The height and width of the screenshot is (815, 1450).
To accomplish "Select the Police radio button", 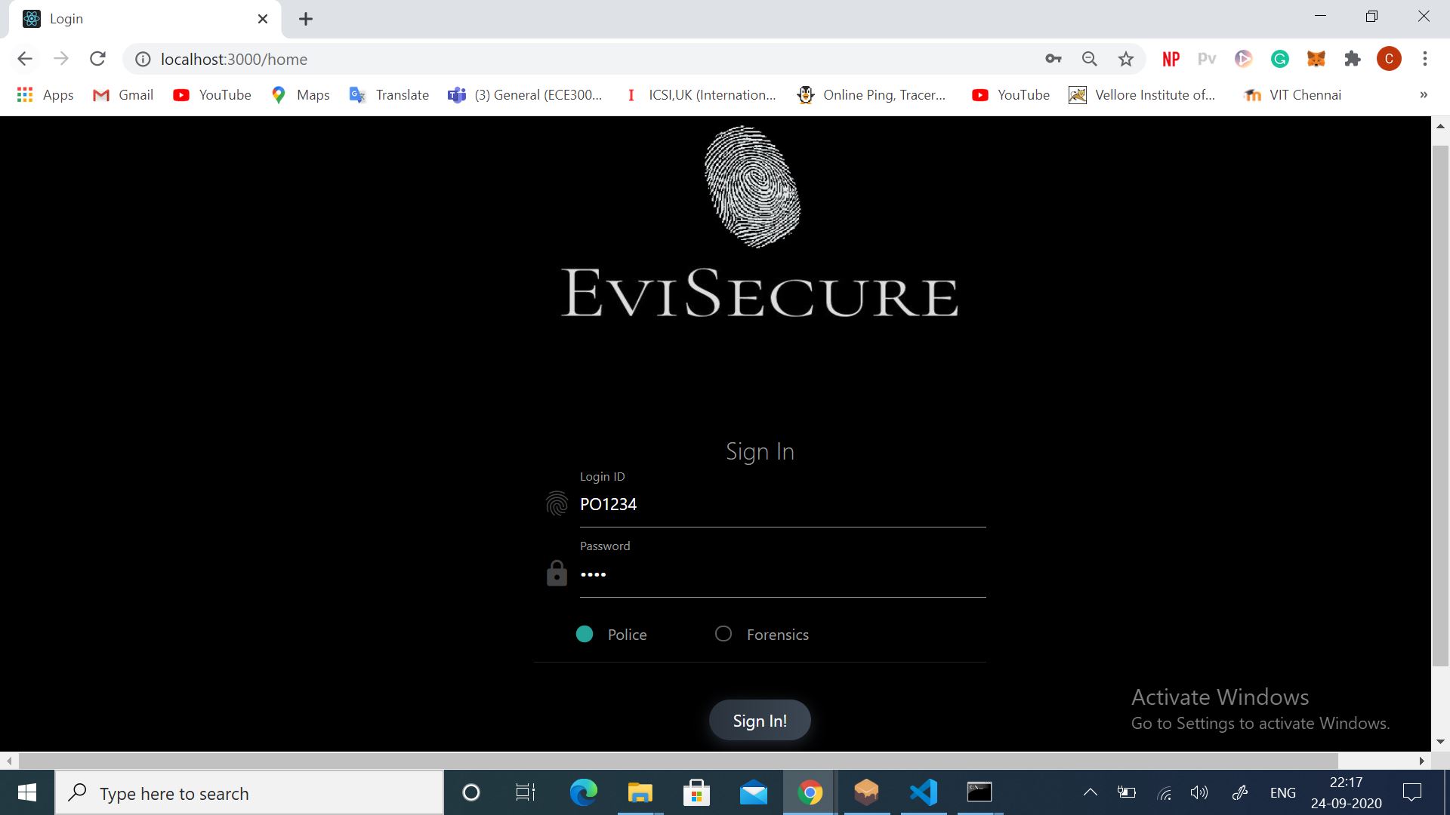I will (585, 634).
